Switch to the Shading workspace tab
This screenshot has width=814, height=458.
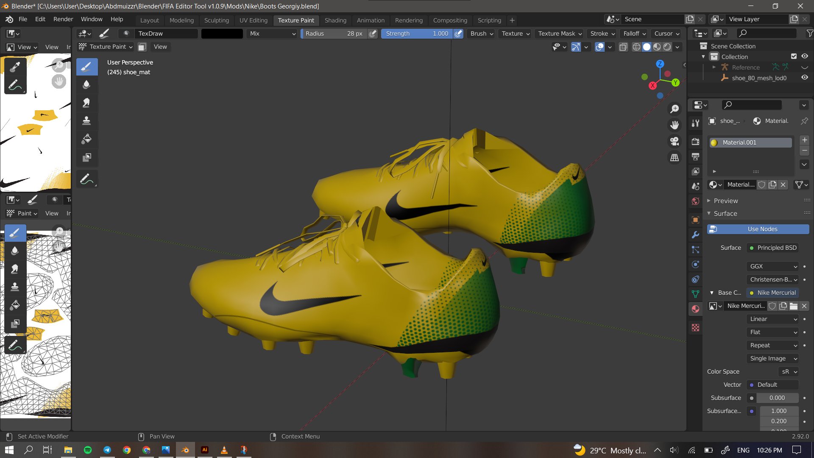click(x=335, y=20)
